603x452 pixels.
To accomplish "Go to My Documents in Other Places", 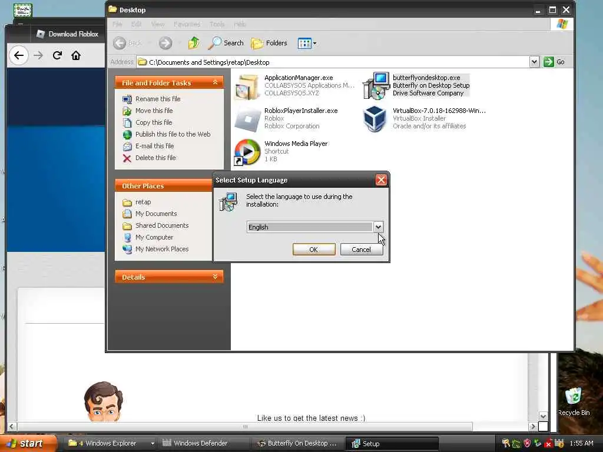I will coord(155,214).
